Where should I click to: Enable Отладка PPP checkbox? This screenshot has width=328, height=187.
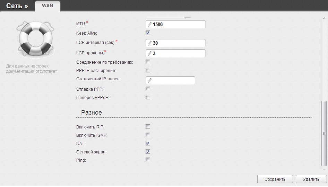[x=148, y=89]
